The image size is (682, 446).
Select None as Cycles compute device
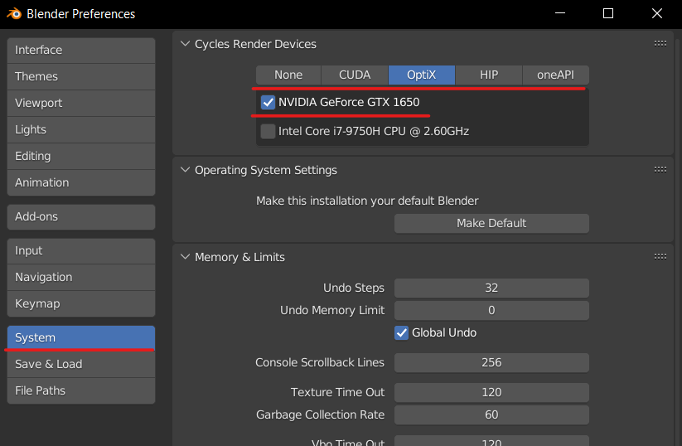pyautogui.click(x=288, y=75)
